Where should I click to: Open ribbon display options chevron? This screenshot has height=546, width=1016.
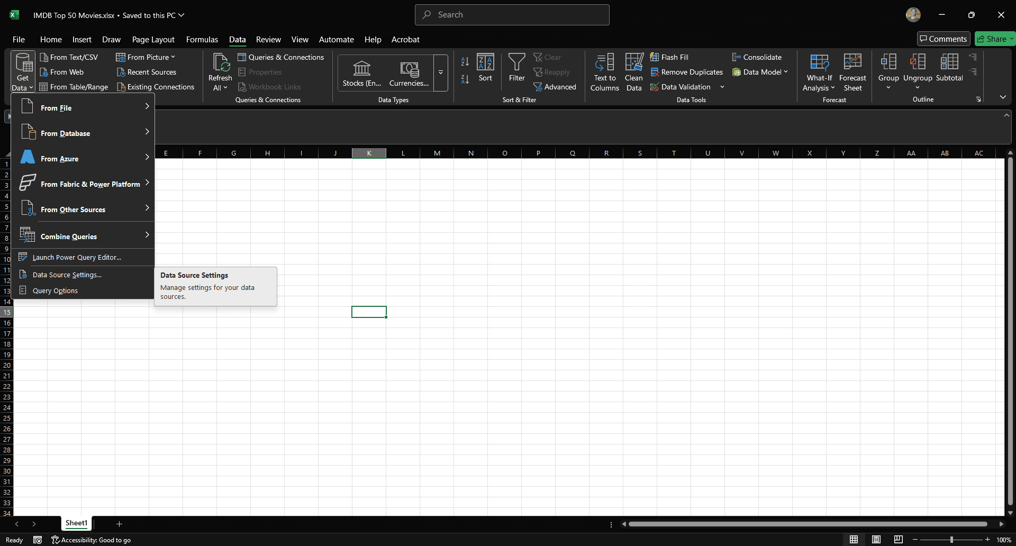pos(1003,97)
